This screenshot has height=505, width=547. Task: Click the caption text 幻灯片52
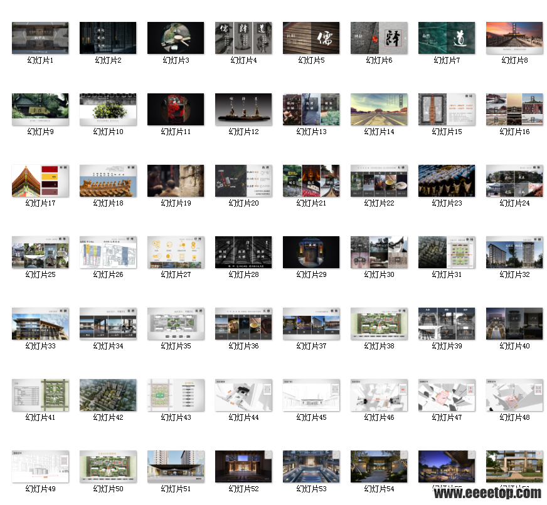243,489
